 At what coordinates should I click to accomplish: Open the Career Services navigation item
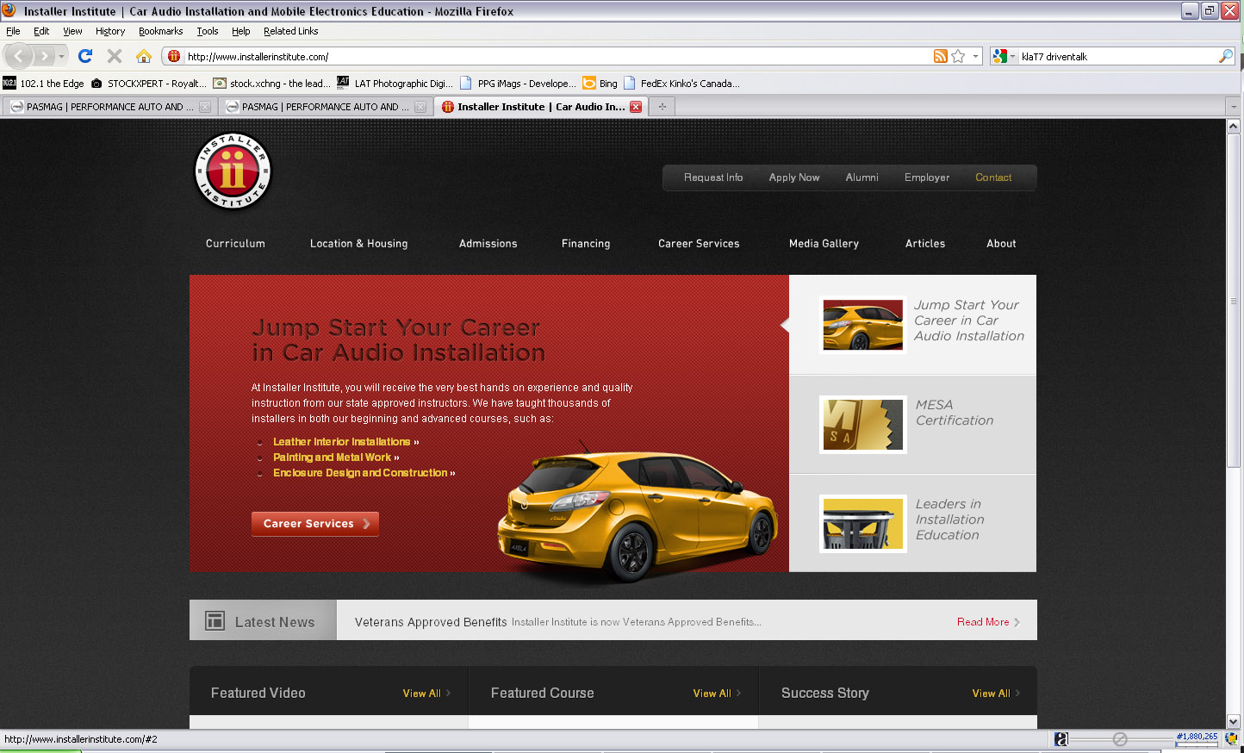tap(699, 244)
